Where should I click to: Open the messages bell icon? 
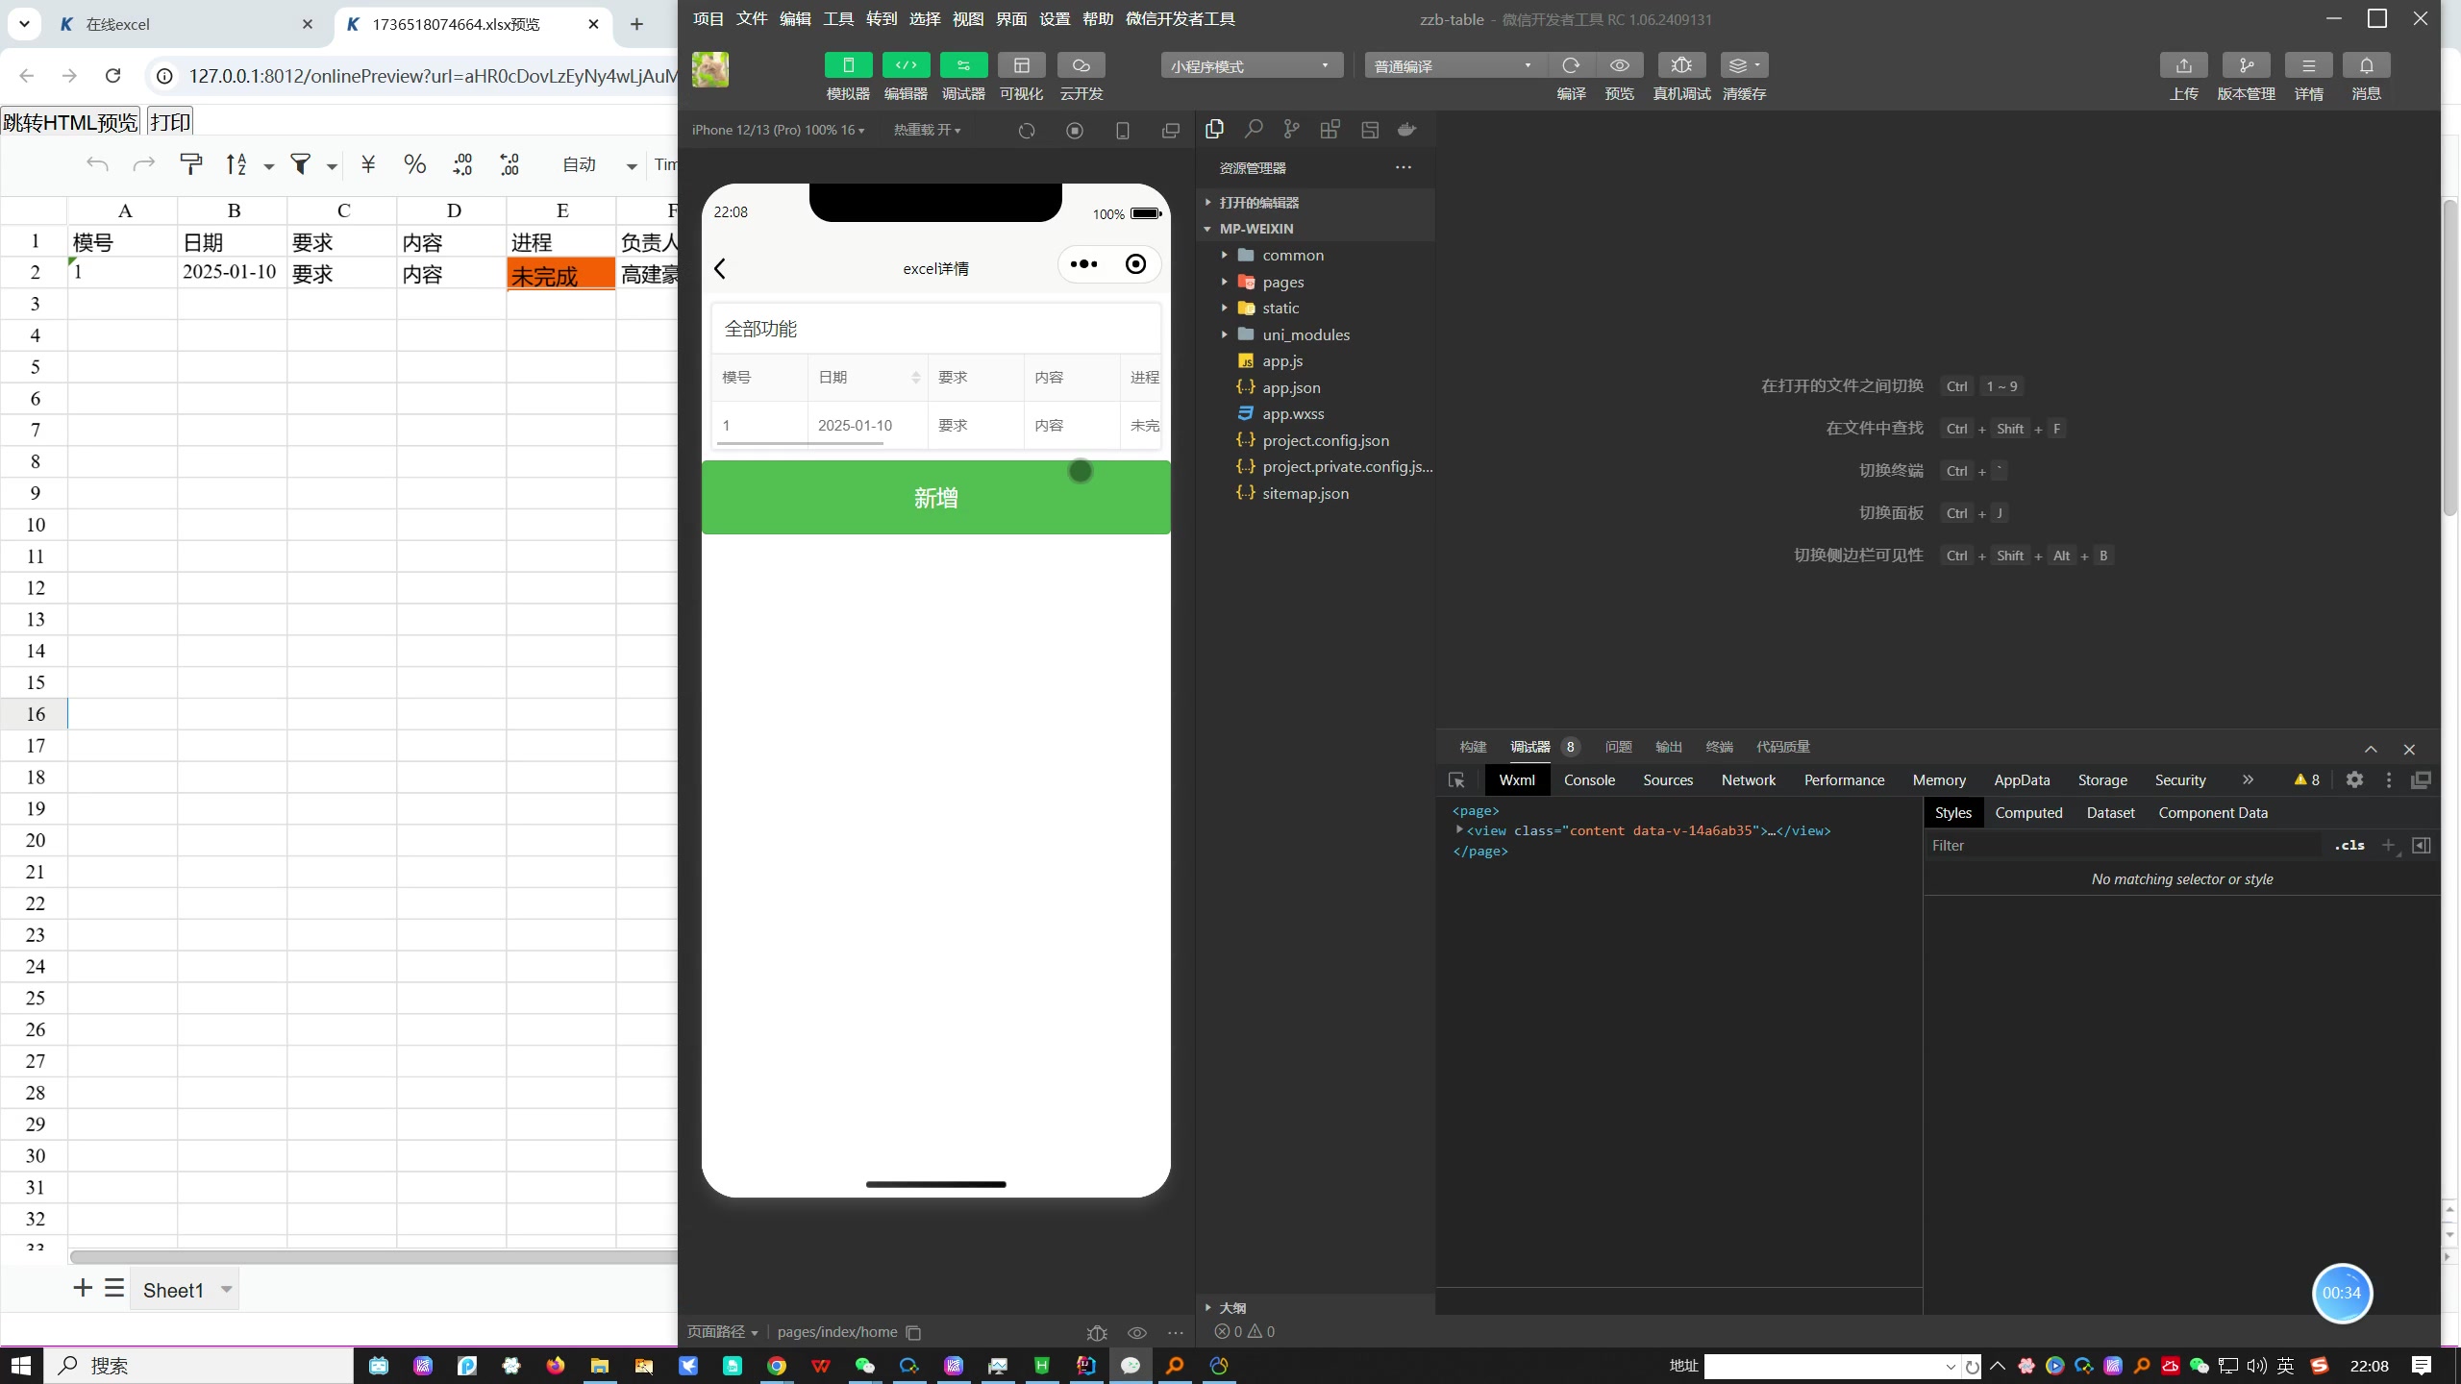(2366, 64)
